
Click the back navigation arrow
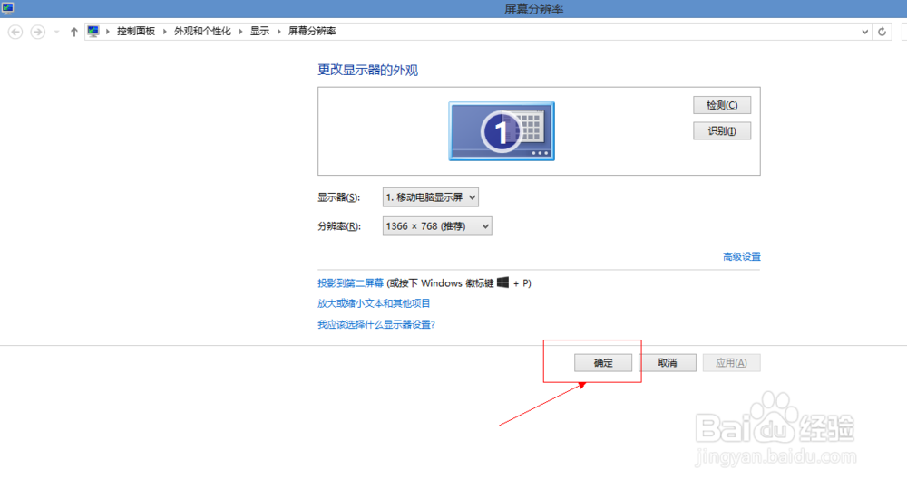(x=15, y=32)
